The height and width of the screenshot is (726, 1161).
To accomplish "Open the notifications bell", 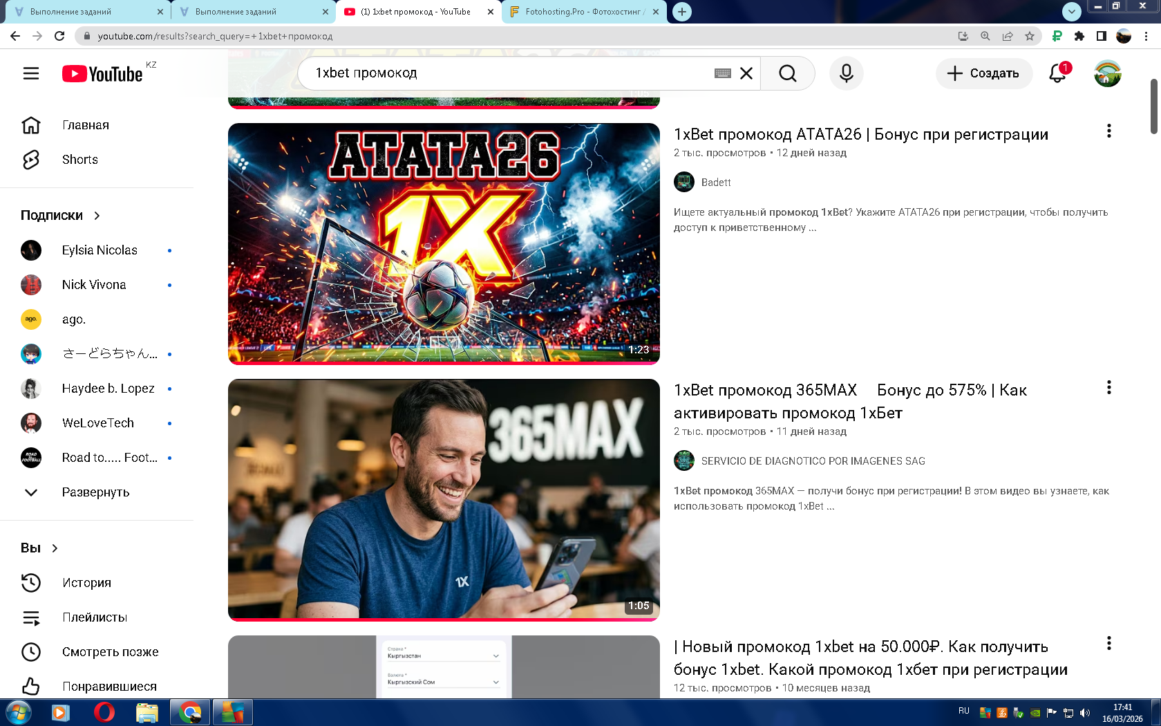I will tap(1057, 73).
